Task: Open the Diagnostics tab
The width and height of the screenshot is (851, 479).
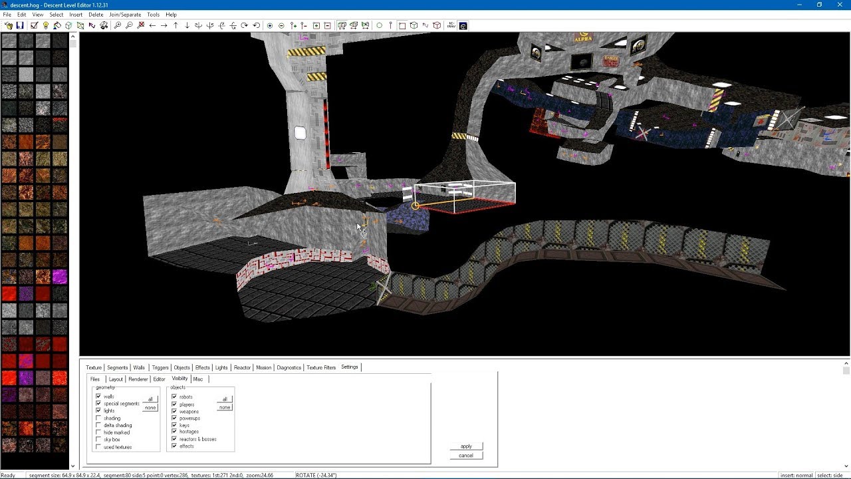Action: click(289, 367)
